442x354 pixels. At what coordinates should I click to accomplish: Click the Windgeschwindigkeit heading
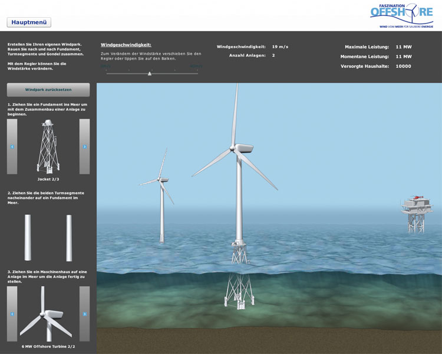click(126, 45)
